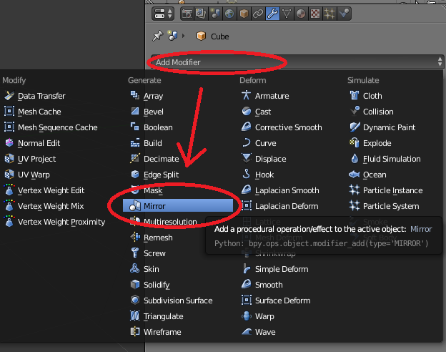The image size is (446, 352).
Task: Add the Data Transfer modifier
Action: click(x=35, y=96)
